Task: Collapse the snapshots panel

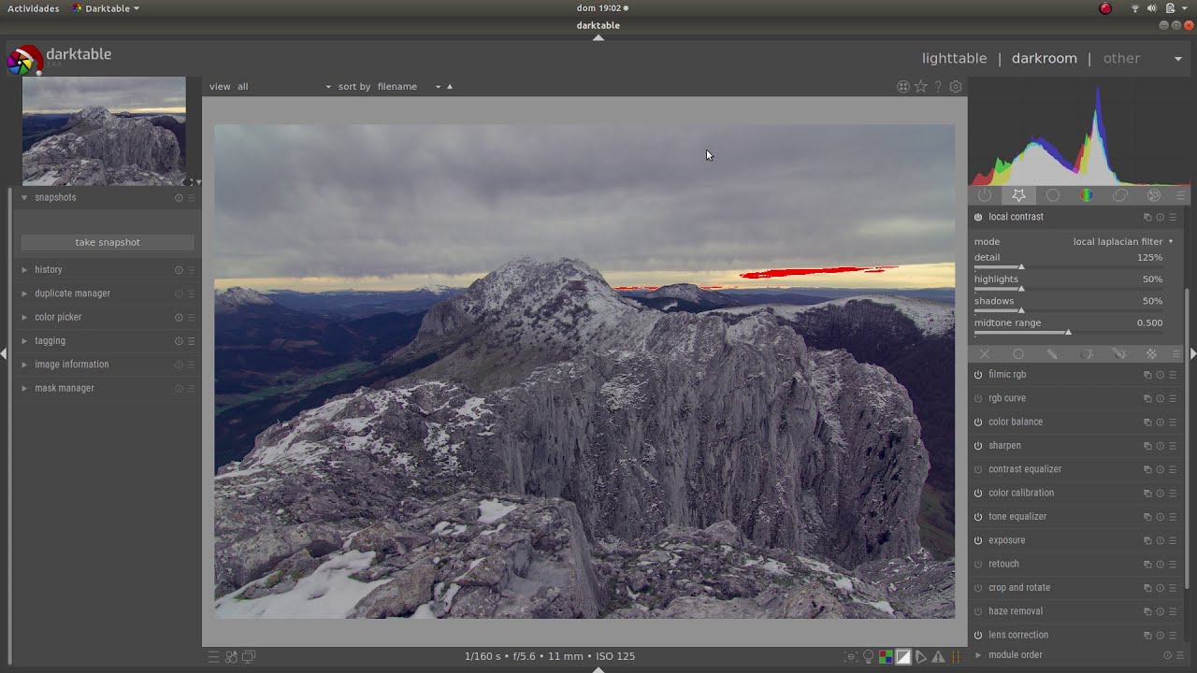Action: click(x=24, y=197)
